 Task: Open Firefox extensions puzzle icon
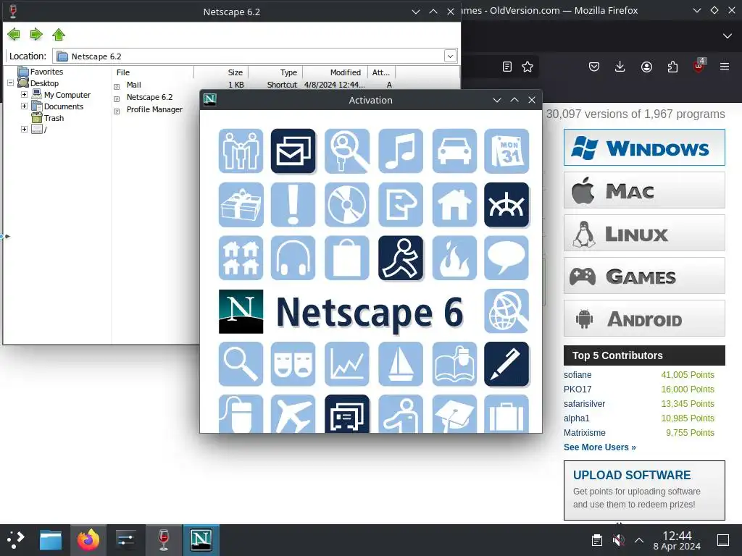pos(672,67)
